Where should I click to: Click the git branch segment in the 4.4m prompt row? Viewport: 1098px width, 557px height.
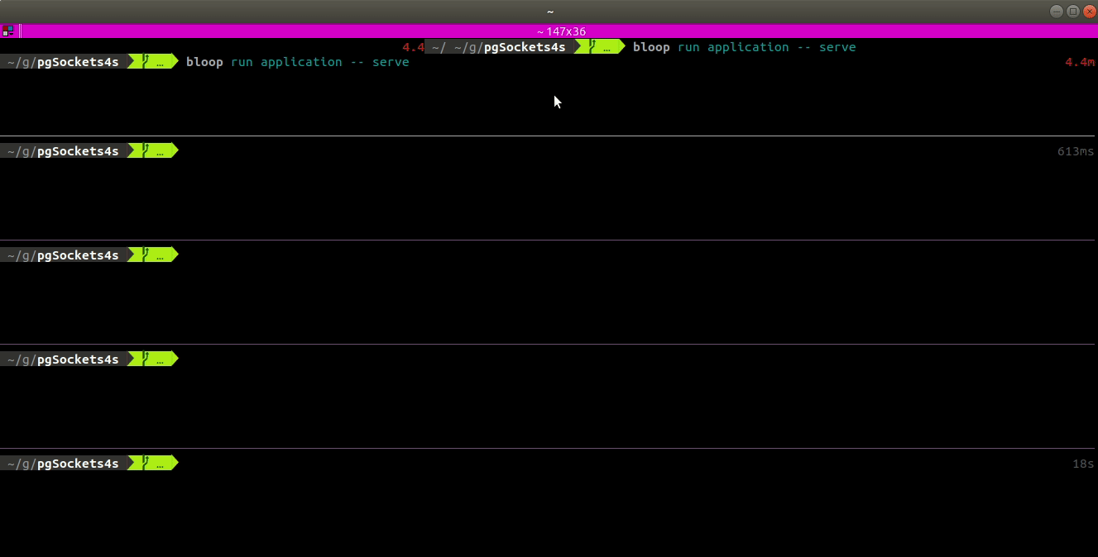155,61
